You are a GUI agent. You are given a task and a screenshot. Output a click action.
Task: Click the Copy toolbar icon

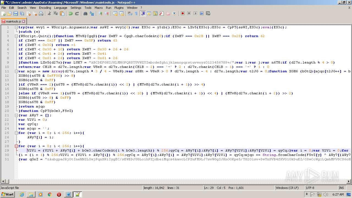tap(56, 13)
